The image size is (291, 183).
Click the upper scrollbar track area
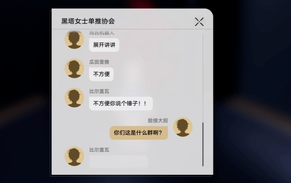click(x=203, y=78)
